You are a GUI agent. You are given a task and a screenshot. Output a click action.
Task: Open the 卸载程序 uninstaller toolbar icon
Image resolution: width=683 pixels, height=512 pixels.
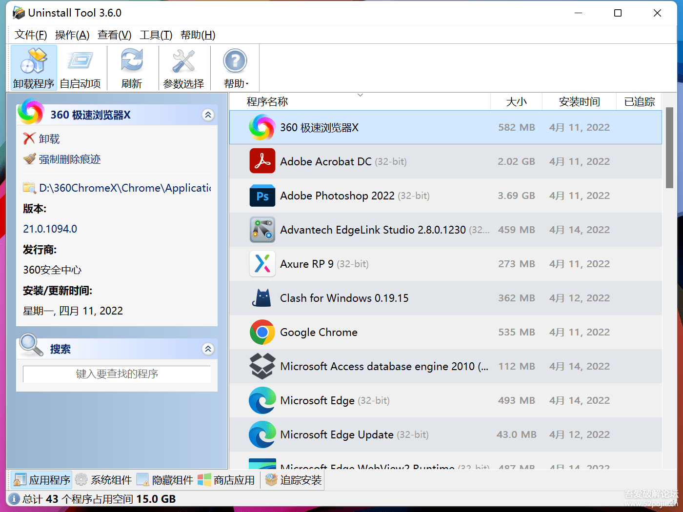34,68
